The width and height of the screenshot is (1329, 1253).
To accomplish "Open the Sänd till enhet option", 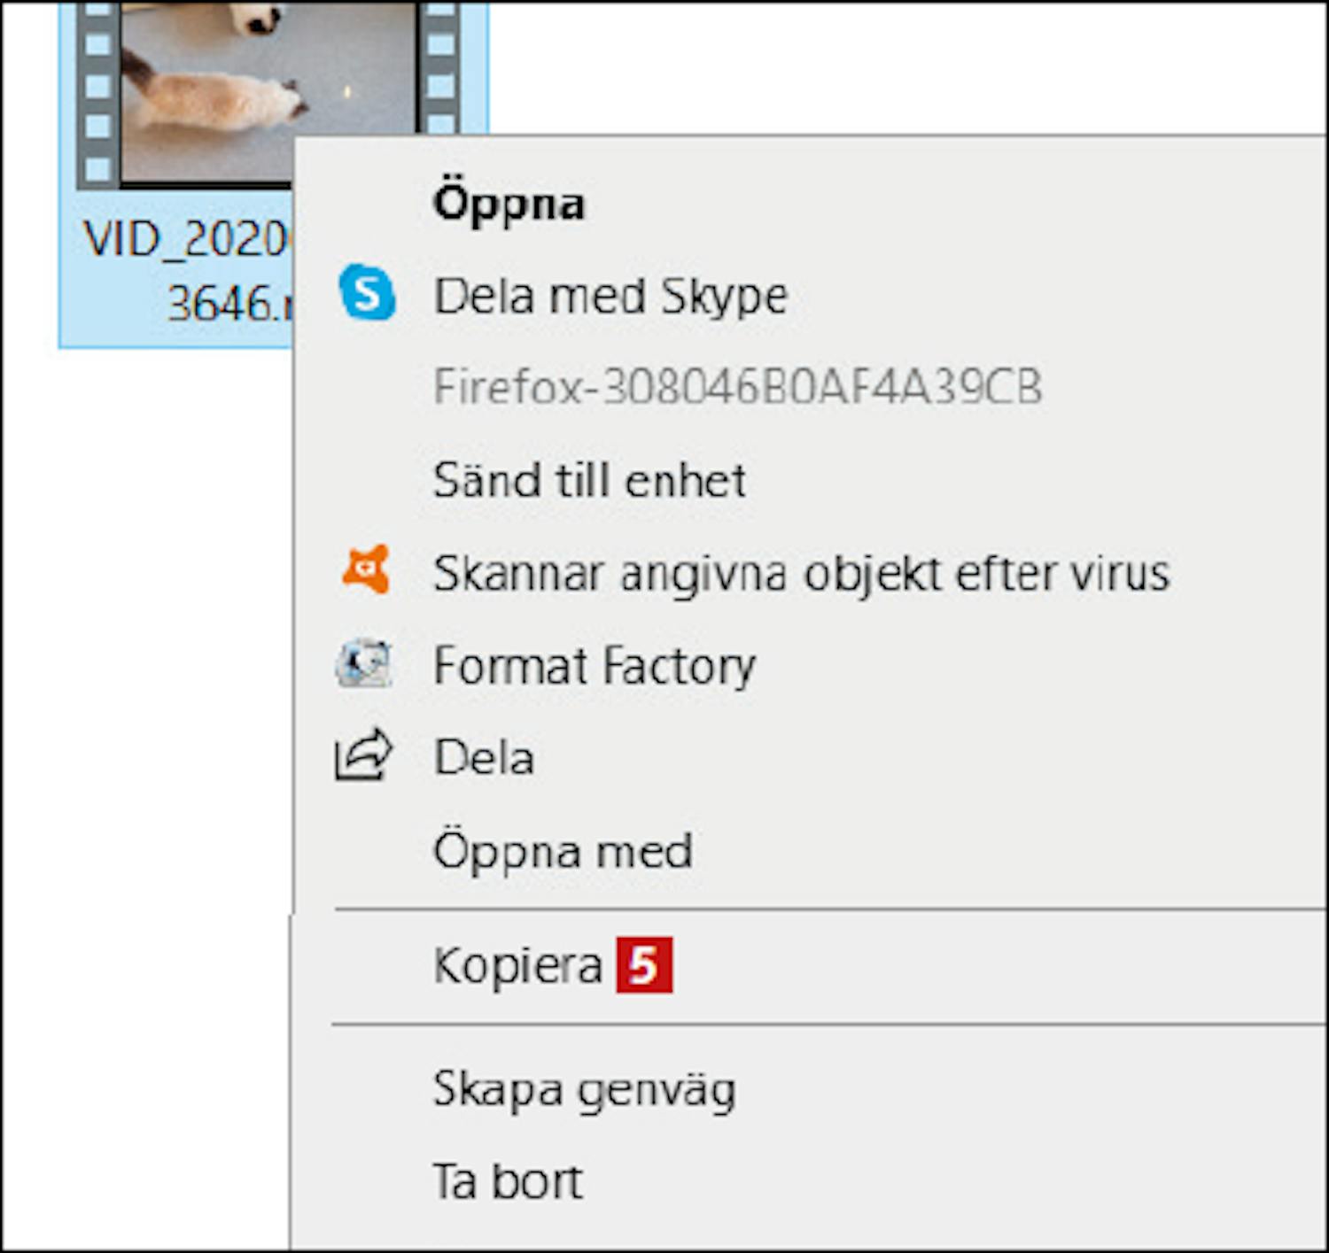I will (x=589, y=481).
